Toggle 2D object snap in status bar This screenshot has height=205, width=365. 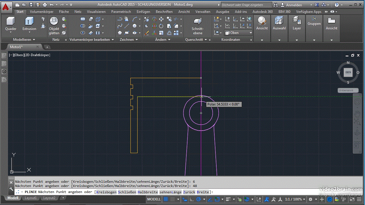(x=217, y=199)
